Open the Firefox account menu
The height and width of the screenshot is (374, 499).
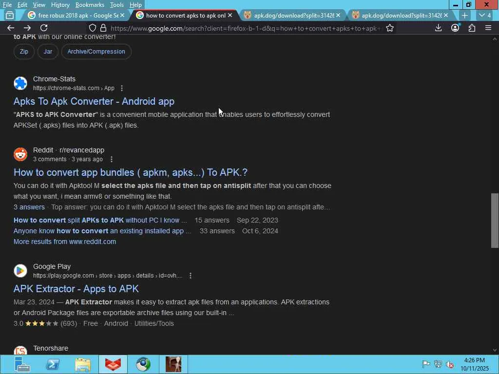[x=455, y=28]
